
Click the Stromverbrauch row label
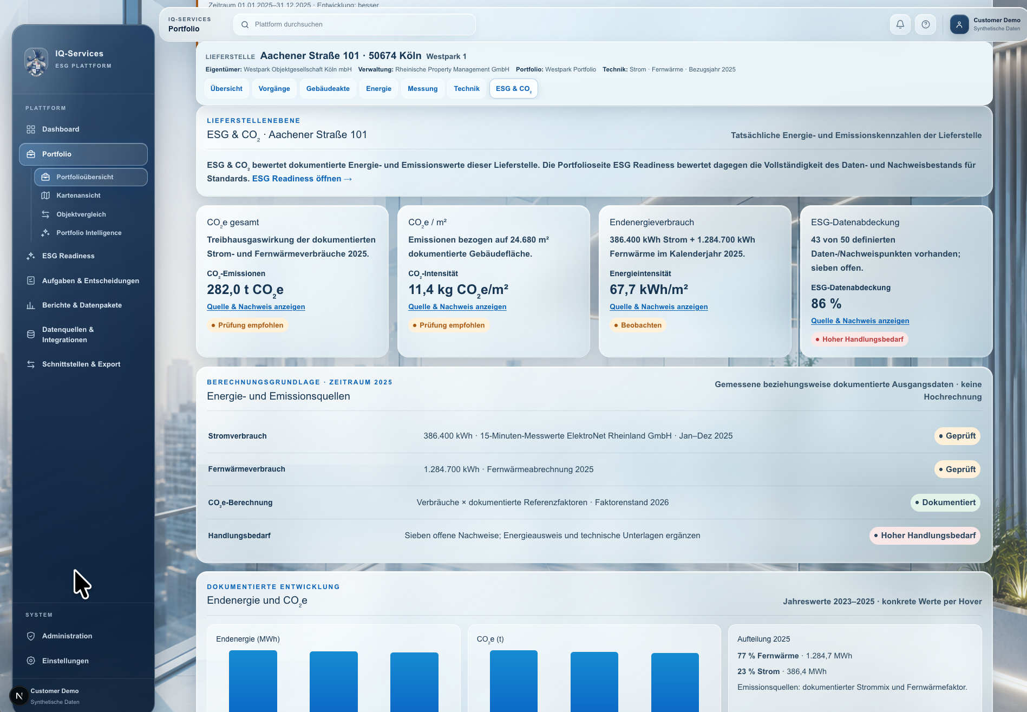[237, 436]
